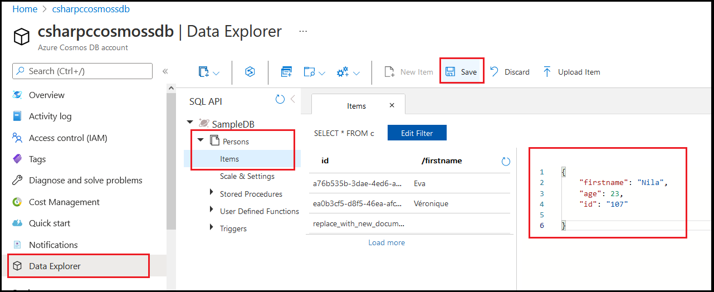Image resolution: width=714 pixels, height=292 pixels.
Task: Collapse the SampleDB database node
Action: (190, 122)
